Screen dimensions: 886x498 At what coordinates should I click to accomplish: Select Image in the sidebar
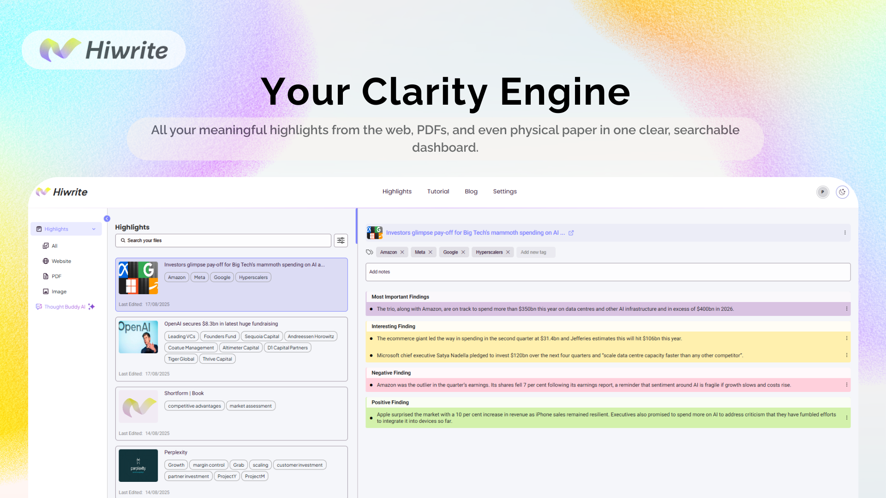click(54, 291)
